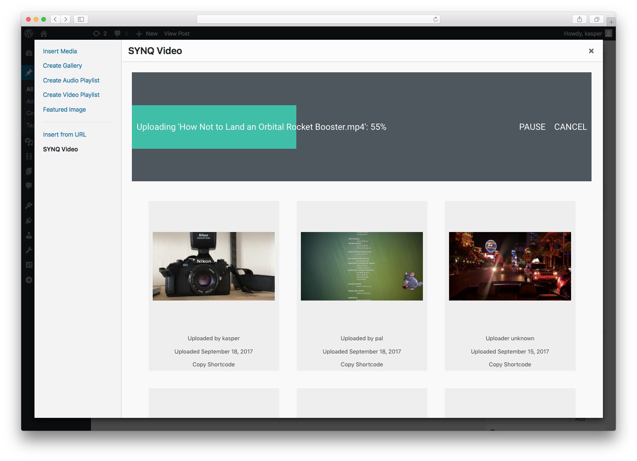Collapse the admin sidebar menu
Viewport: 637px width, 461px height.
pos(29,280)
